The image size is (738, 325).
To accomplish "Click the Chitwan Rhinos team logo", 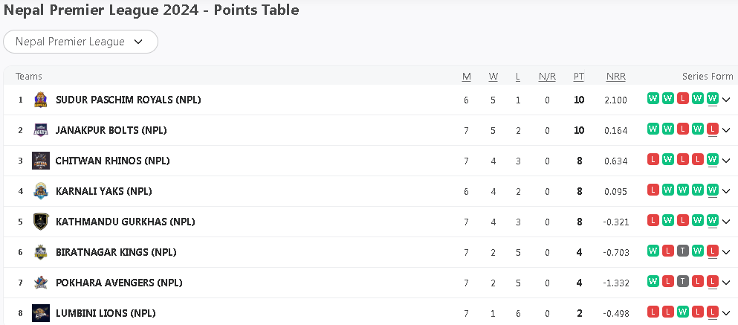I will pos(41,161).
